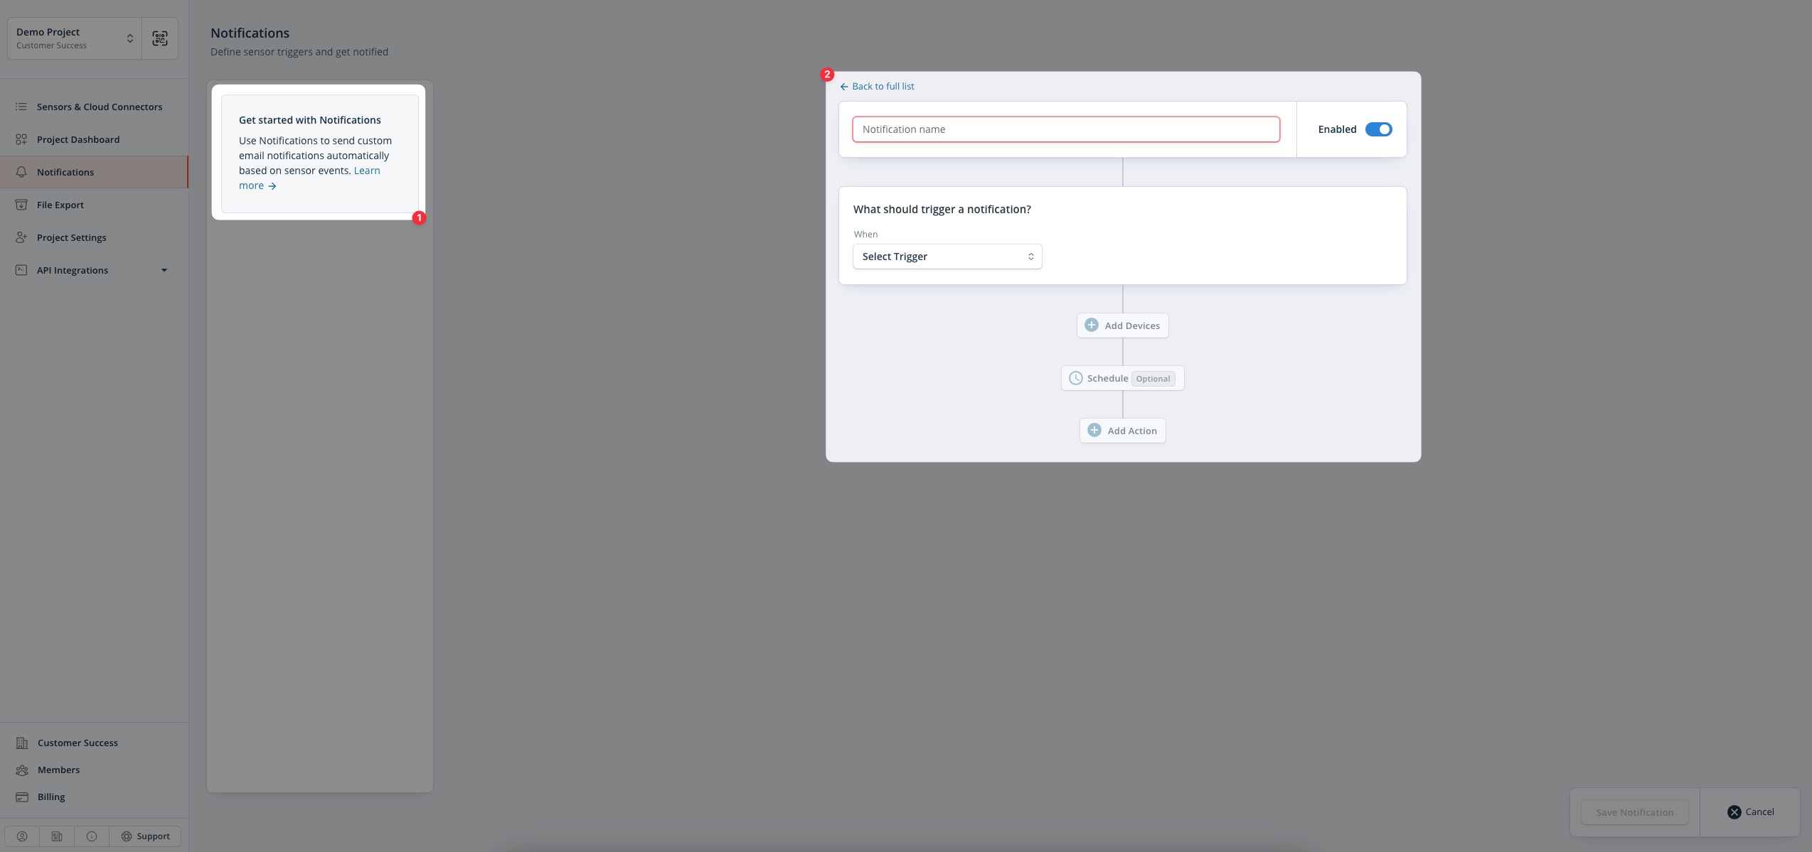Follow the Learn more link

(366, 171)
